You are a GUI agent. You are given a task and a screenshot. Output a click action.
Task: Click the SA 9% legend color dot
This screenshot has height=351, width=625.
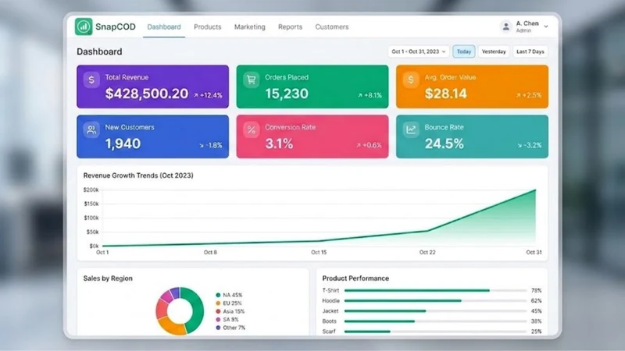point(218,320)
